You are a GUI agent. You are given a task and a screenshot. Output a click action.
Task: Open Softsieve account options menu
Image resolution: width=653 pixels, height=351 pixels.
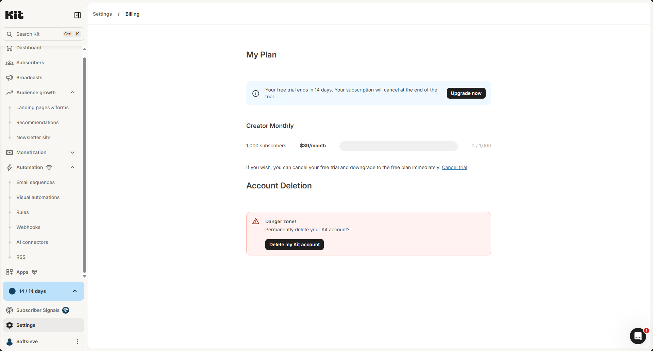(x=78, y=341)
